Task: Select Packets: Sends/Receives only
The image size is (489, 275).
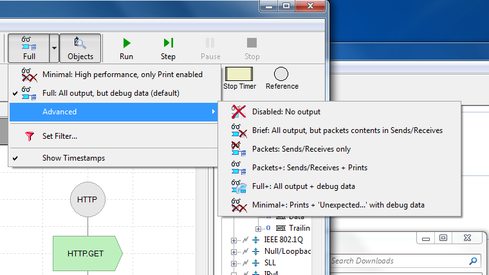Action: point(301,149)
